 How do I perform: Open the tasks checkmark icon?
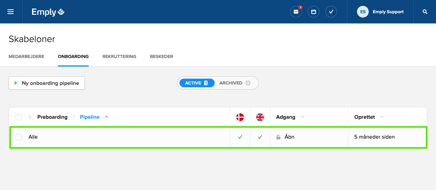click(331, 12)
